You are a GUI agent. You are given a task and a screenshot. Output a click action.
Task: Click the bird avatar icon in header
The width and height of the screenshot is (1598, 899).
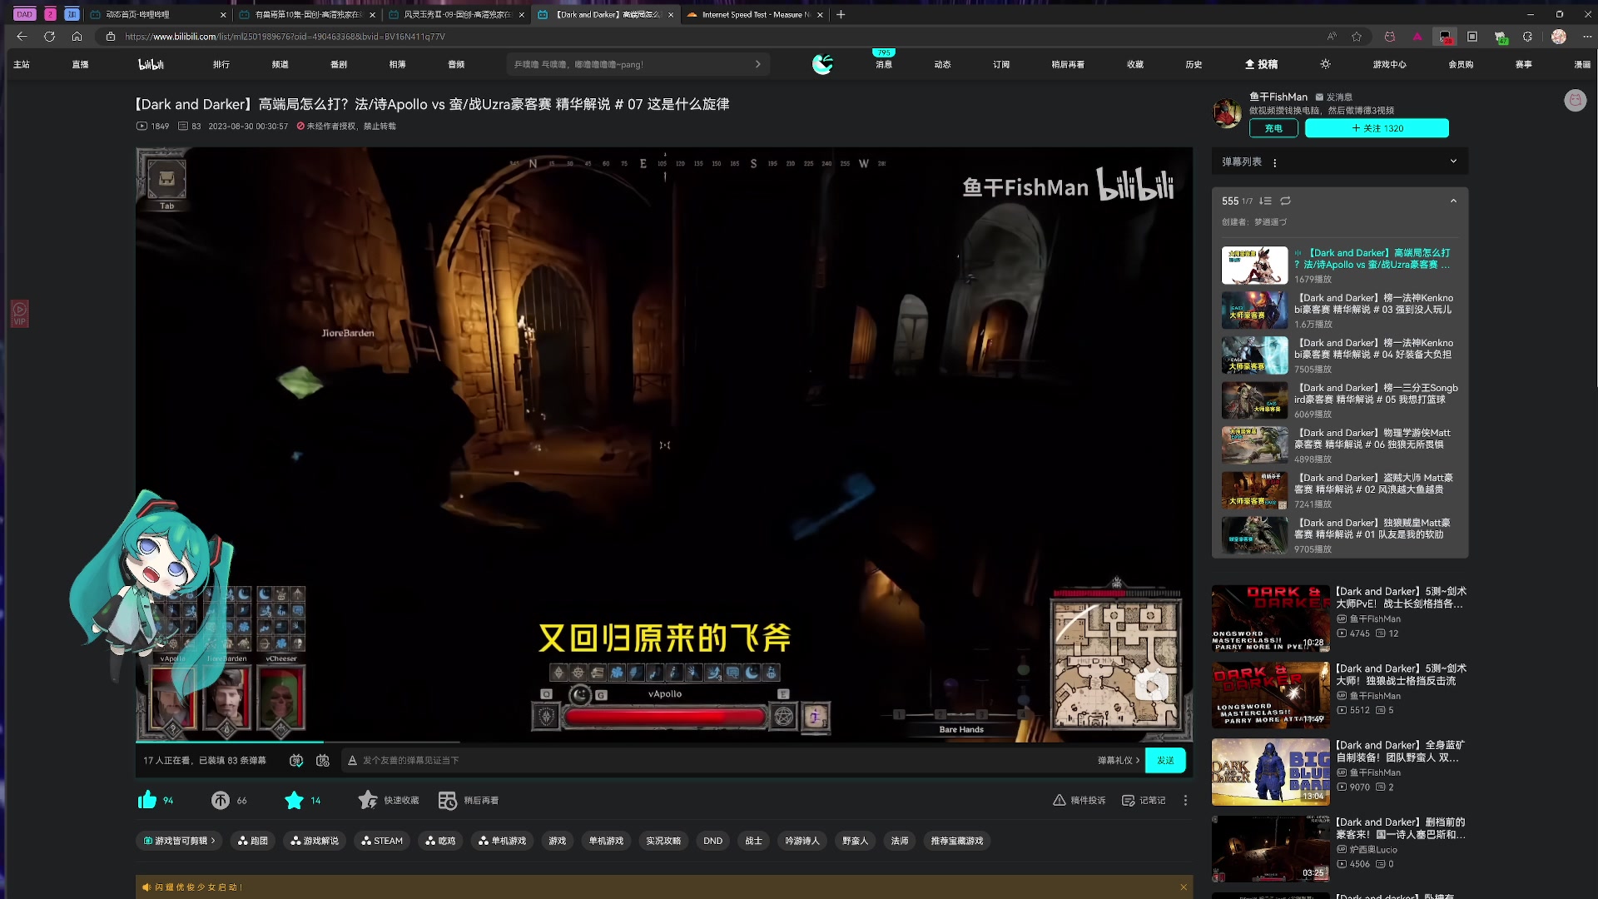[822, 64]
